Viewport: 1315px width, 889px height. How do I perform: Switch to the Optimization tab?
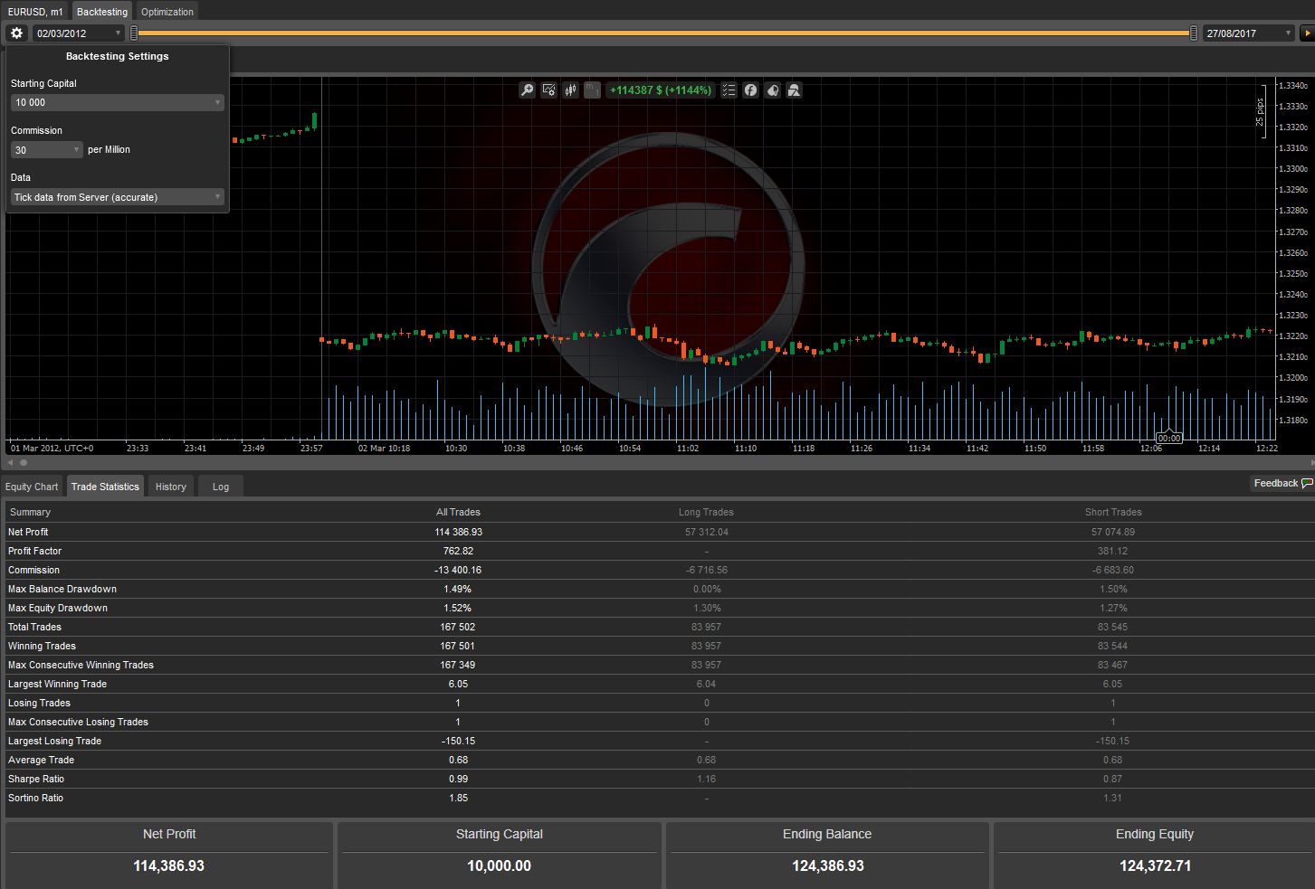[167, 12]
